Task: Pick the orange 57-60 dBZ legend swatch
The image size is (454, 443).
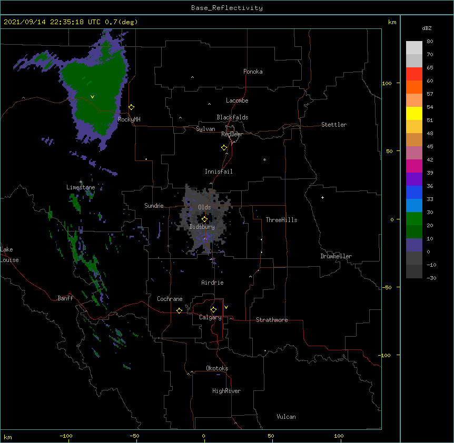Action: 414,87
